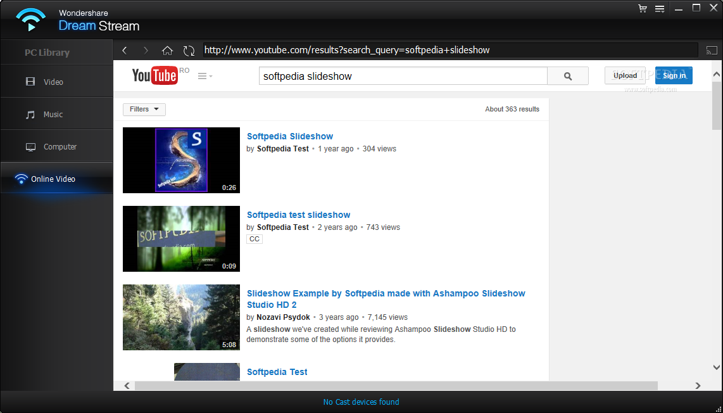
Task: Click the Upload button
Action: (x=625, y=75)
